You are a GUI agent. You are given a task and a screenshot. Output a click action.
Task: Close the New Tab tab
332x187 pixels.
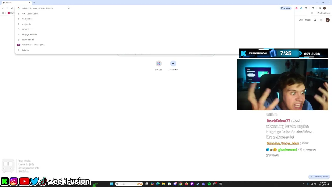click(30, 3)
